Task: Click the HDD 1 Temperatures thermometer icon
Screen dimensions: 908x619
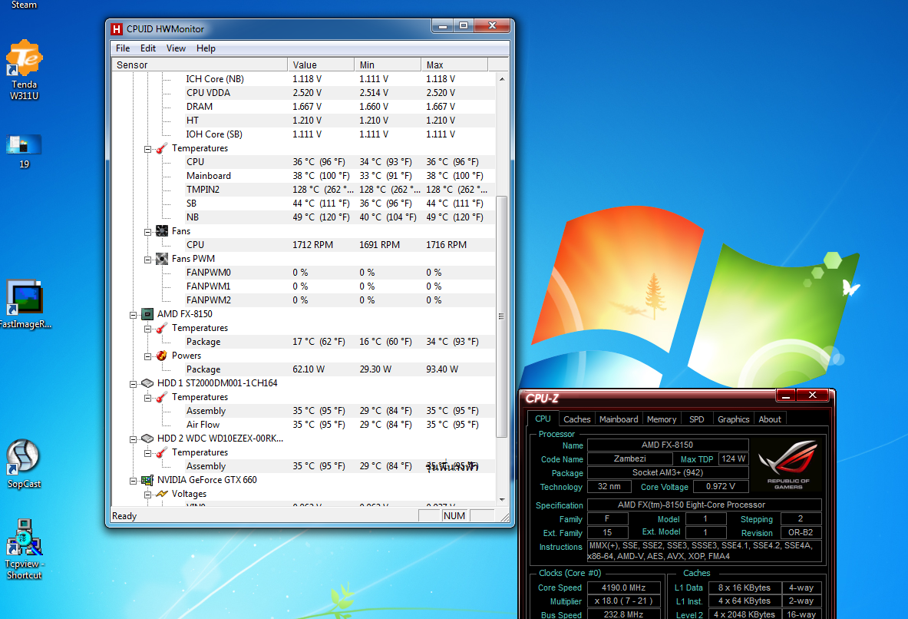Action: coord(161,397)
